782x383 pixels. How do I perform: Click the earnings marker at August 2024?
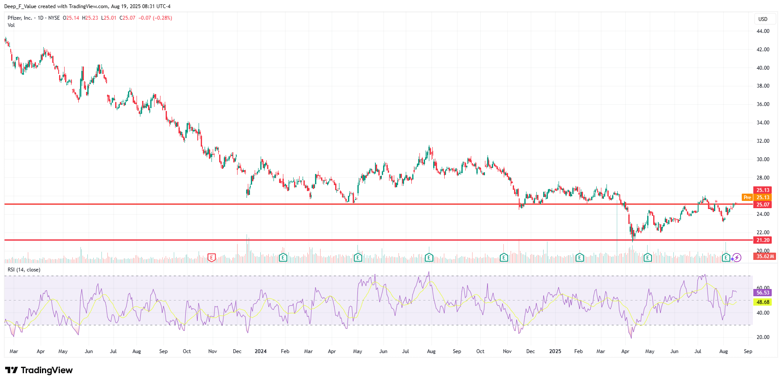[x=429, y=257]
